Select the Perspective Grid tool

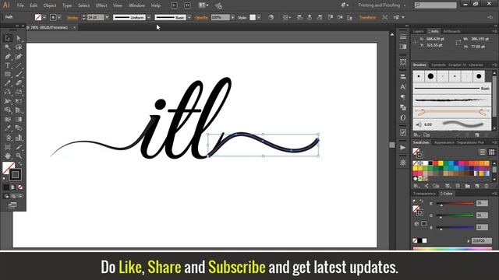[x=19, y=110]
